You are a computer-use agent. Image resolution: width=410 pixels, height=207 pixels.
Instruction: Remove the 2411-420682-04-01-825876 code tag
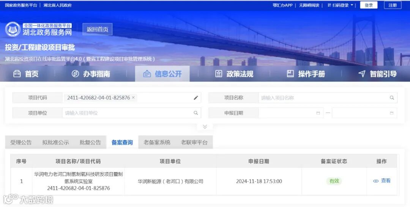(x=133, y=97)
